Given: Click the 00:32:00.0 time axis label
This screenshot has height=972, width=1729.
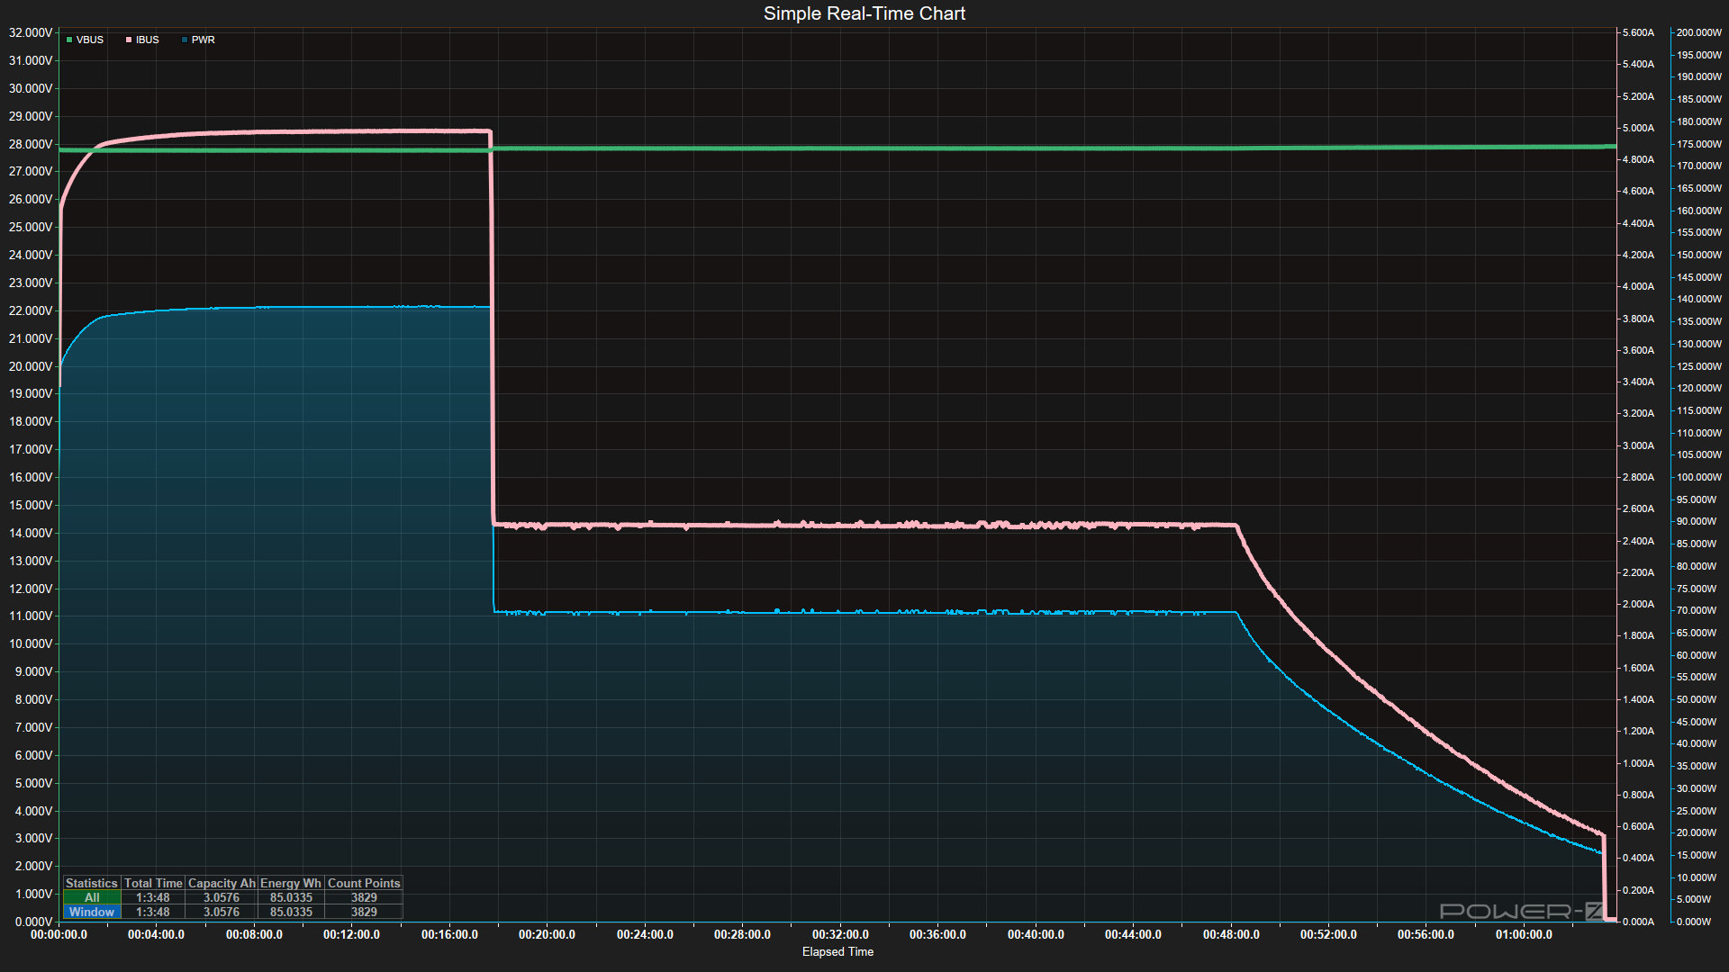Looking at the screenshot, I should pyautogui.click(x=840, y=934).
